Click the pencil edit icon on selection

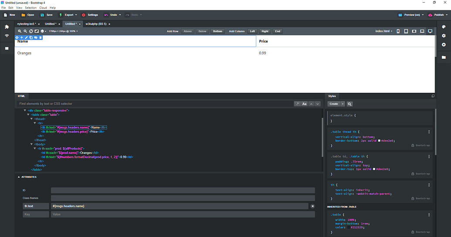(x=26, y=37)
